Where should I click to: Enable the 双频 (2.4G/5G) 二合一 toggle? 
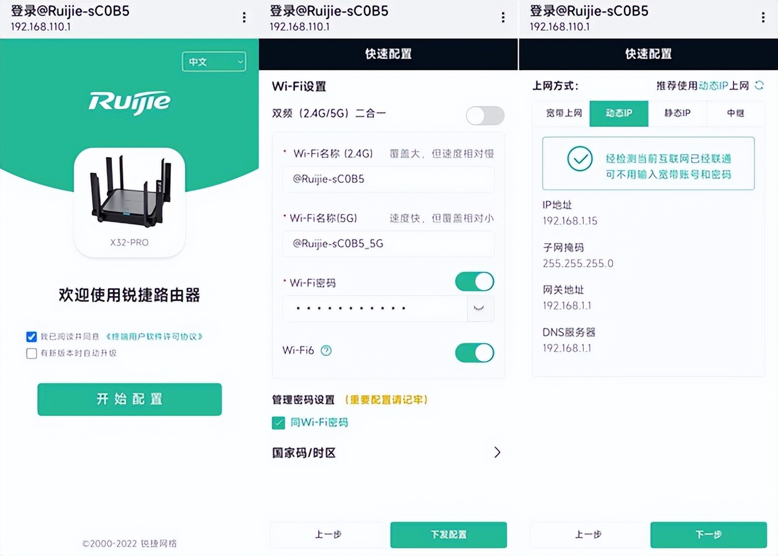(x=485, y=115)
